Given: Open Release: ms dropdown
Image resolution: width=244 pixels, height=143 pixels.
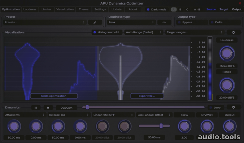Looking at the screenshot, I should click(x=69, y=115).
